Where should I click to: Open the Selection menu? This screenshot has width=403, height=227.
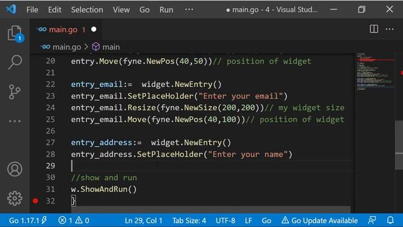(x=87, y=10)
